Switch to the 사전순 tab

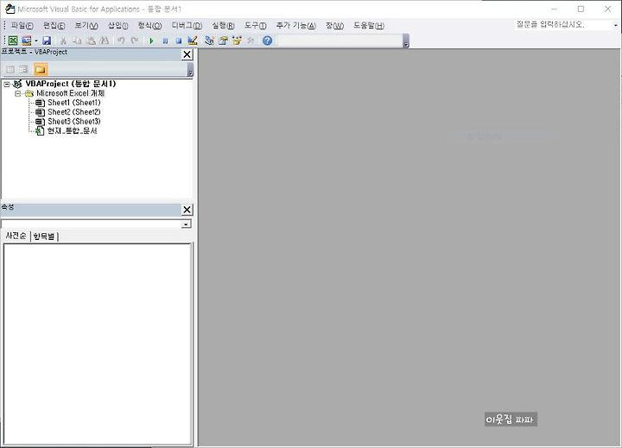pyautogui.click(x=16, y=236)
